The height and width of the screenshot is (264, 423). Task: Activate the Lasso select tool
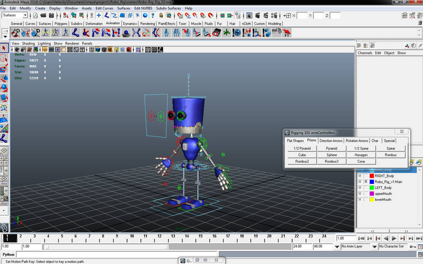(4, 58)
